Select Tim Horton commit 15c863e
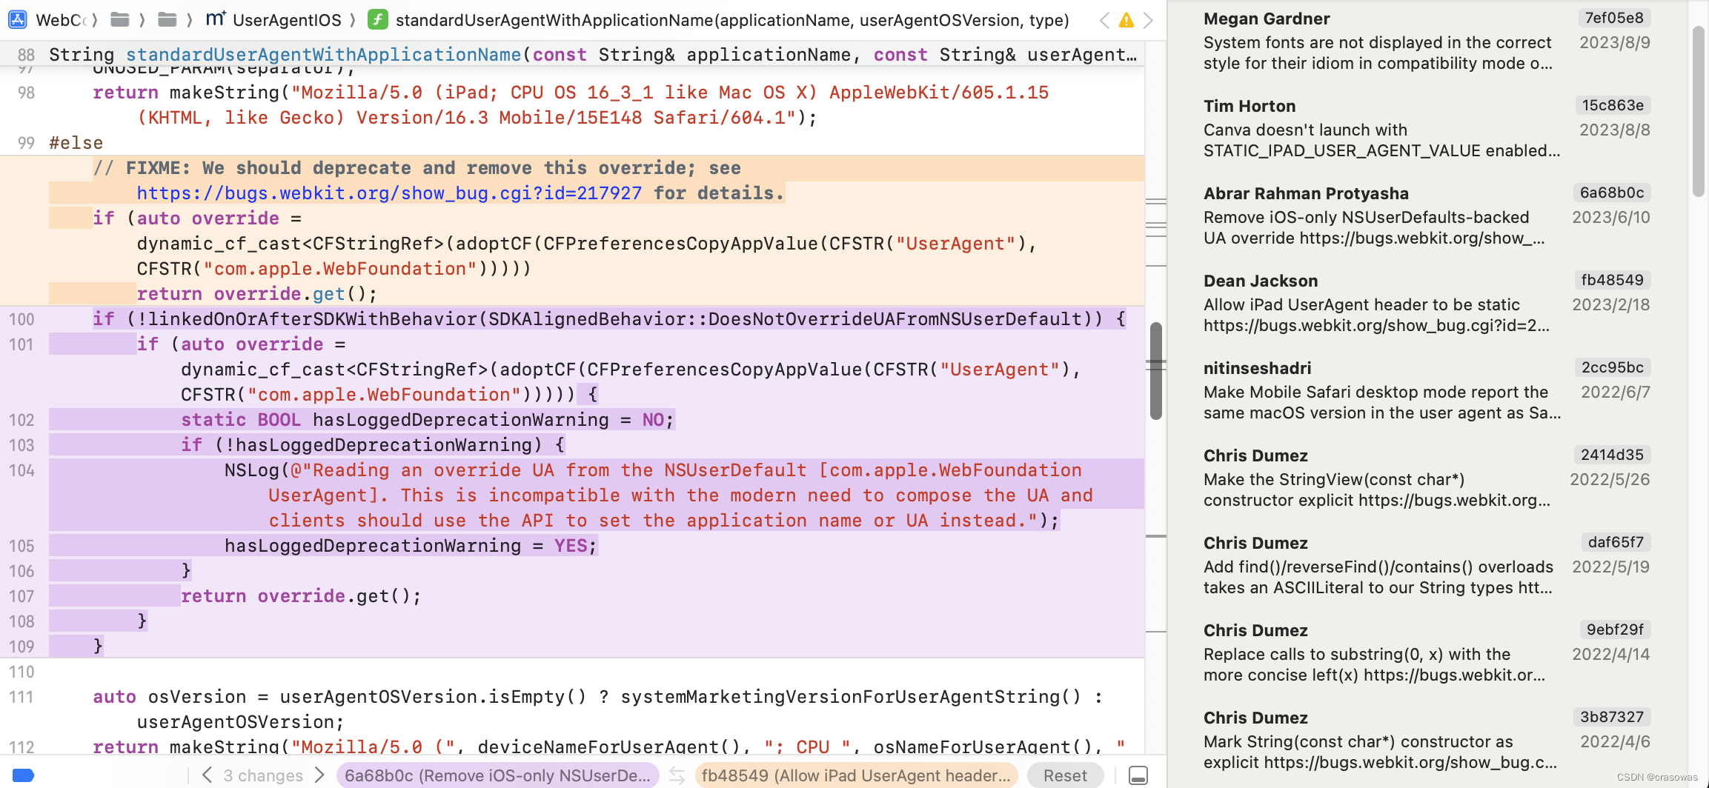Image resolution: width=1709 pixels, height=788 pixels. click(x=1427, y=128)
